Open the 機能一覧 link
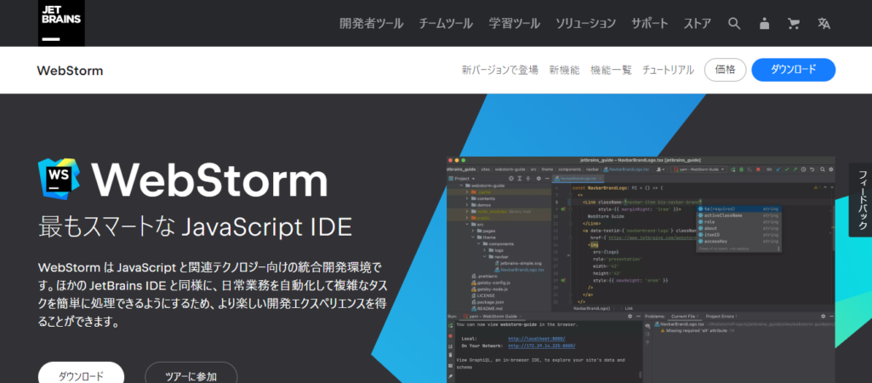This screenshot has height=383, width=872. pyautogui.click(x=611, y=70)
